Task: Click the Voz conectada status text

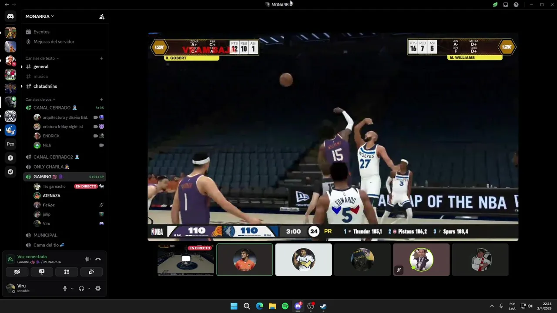Action: [x=32, y=256]
